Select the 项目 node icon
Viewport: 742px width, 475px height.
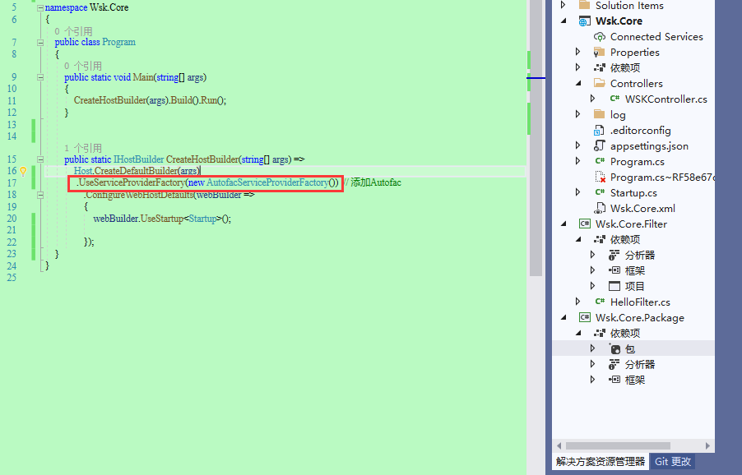click(614, 287)
